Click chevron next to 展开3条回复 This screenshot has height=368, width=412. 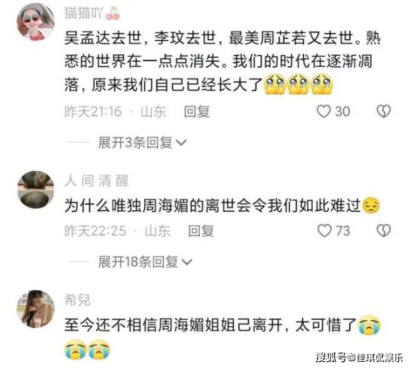pos(181,143)
